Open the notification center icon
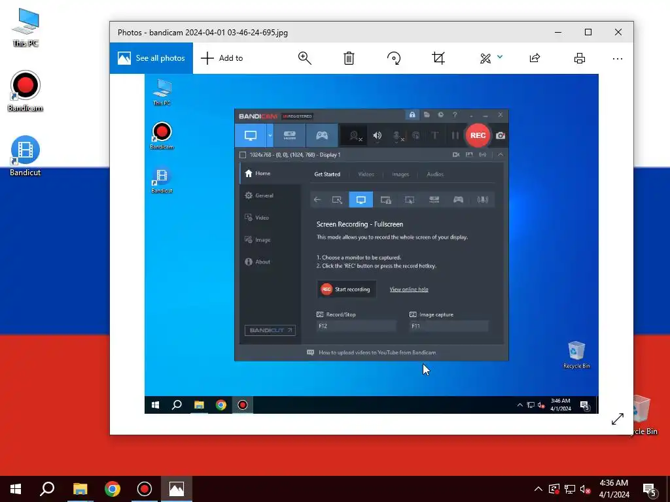Viewport: 670px width, 502px height. 650,490
